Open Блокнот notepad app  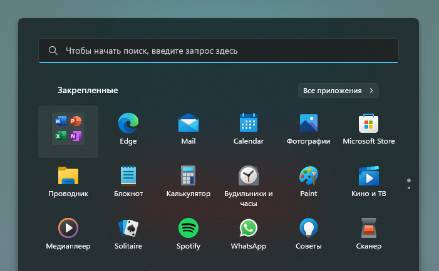(x=128, y=182)
